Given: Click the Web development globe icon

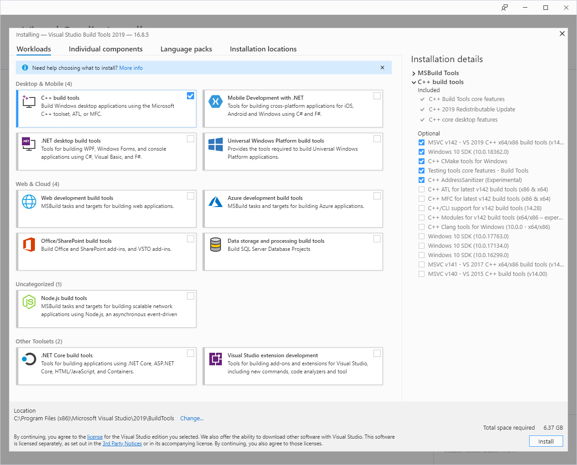Looking at the screenshot, I should [29, 202].
